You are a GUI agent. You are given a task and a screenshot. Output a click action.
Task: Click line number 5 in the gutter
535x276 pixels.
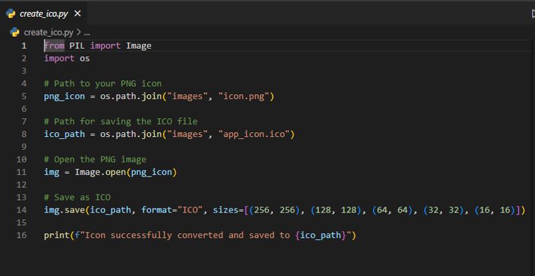(x=23, y=96)
